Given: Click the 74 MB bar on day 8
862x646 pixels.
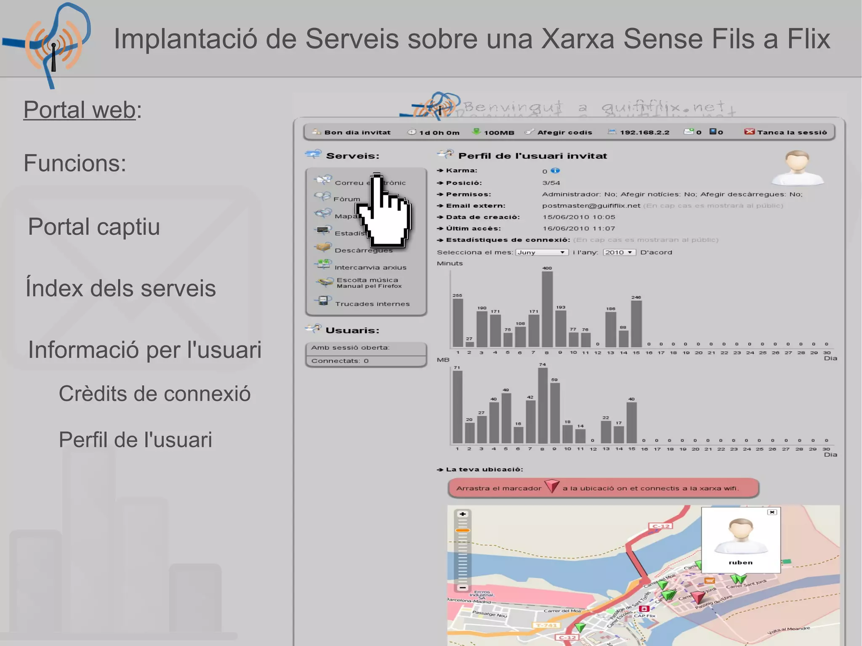Looking at the screenshot, I should pos(543,405).
